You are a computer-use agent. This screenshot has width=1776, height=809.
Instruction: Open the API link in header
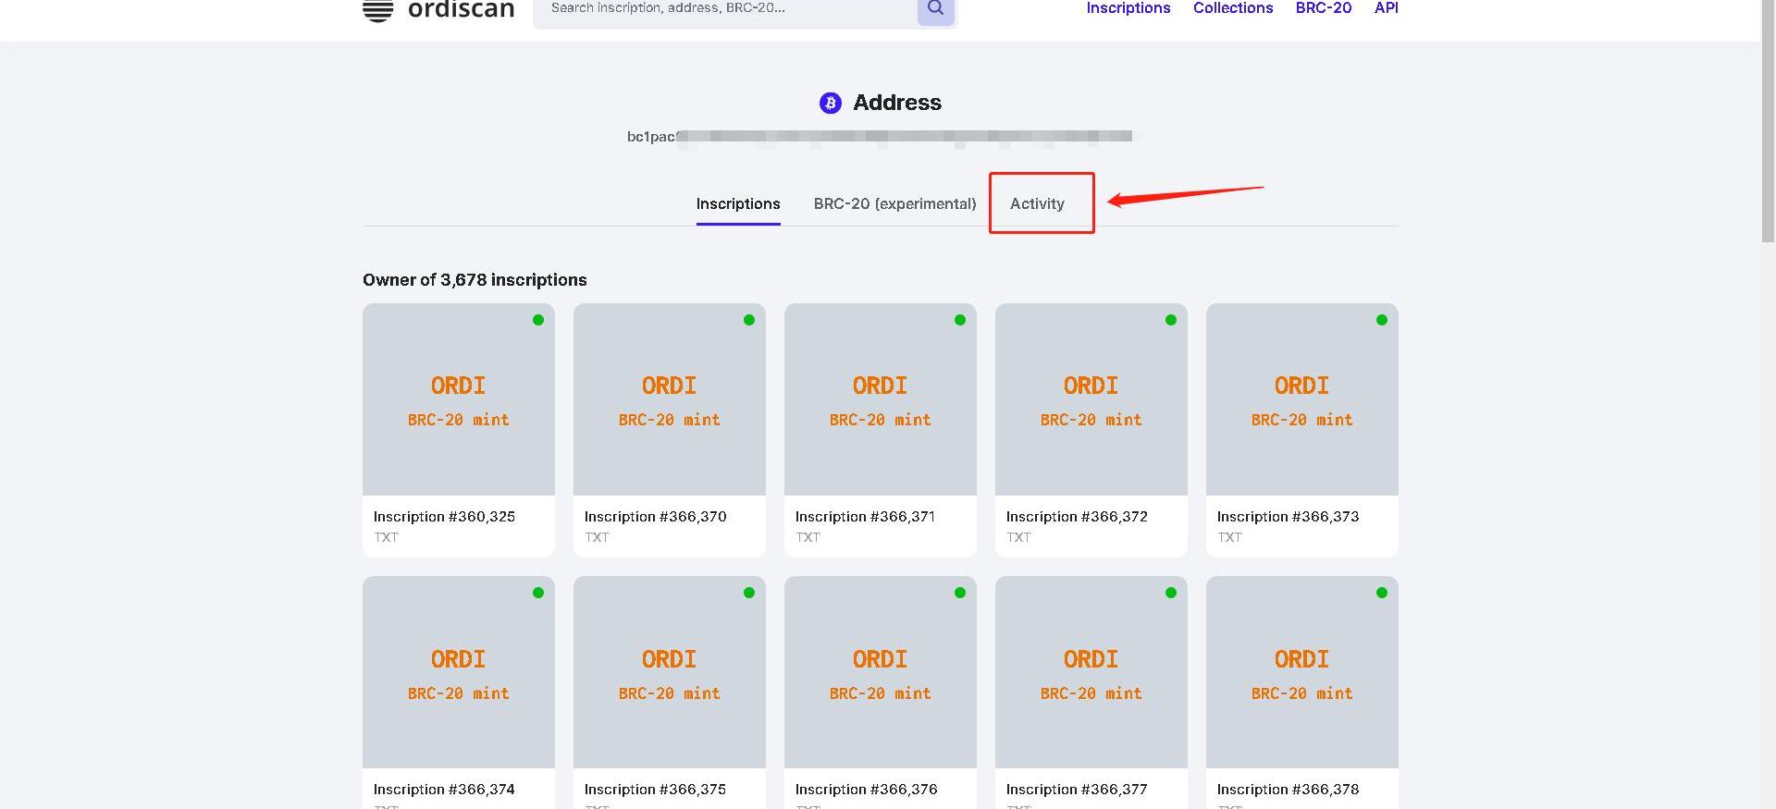point(1386,8)
